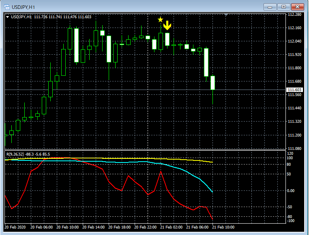The height and width of the screenshot is (235, 309).
Task: Click the 111.440 price scale value
Action: [294, 108]
